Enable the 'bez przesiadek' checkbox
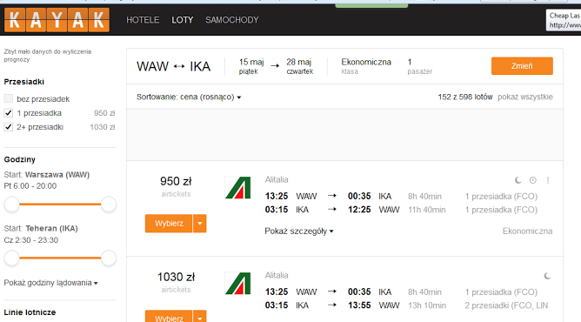 coord(8,98)
